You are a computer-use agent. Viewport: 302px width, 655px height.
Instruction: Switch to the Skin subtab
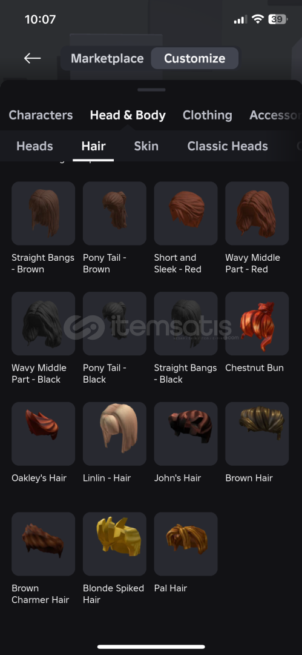pos(146,146)
